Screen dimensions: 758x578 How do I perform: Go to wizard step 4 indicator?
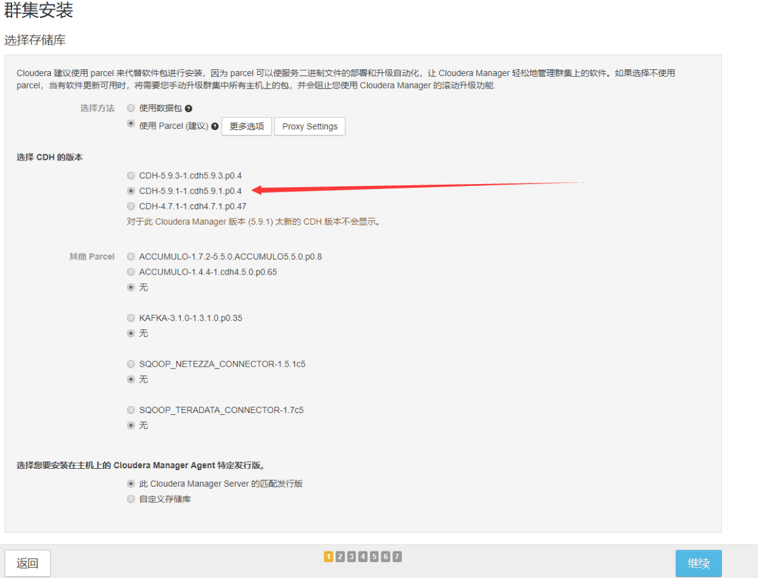point(363,556)
